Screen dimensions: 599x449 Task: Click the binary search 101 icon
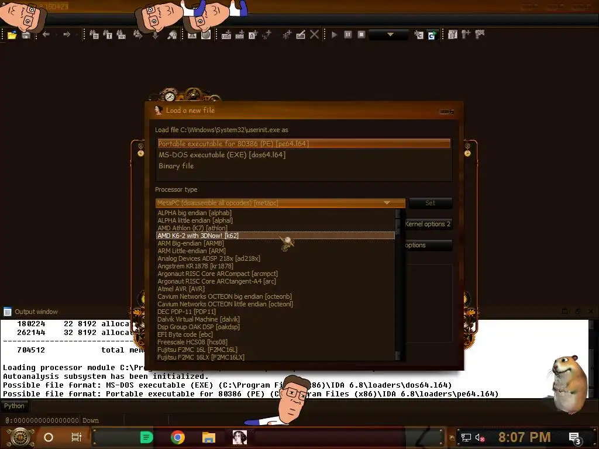coord(121,34)
